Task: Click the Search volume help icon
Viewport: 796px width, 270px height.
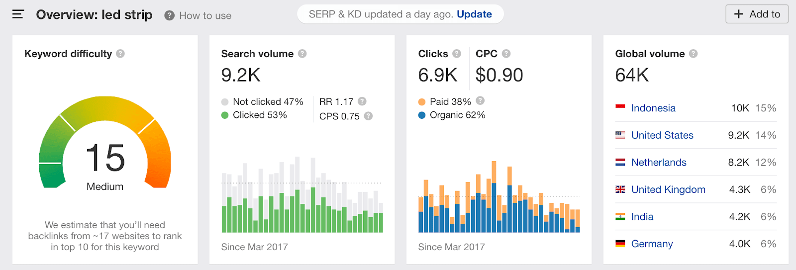Action: click(302, 54)
